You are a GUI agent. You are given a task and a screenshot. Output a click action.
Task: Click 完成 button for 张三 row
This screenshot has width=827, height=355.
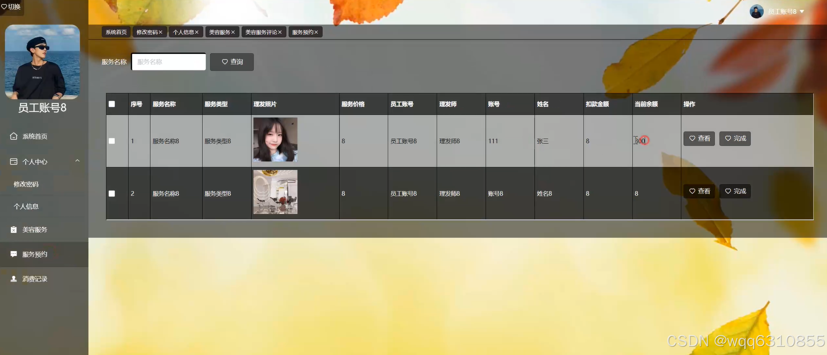pos(735,139)
